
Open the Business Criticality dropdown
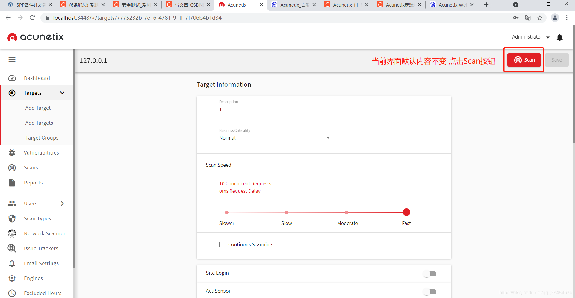(x=275, y=138)
